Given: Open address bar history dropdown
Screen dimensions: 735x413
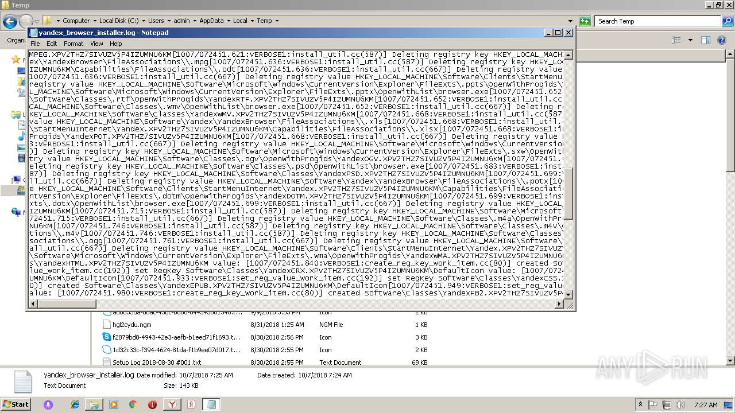Looking at the screenshot, I should 570,21.
